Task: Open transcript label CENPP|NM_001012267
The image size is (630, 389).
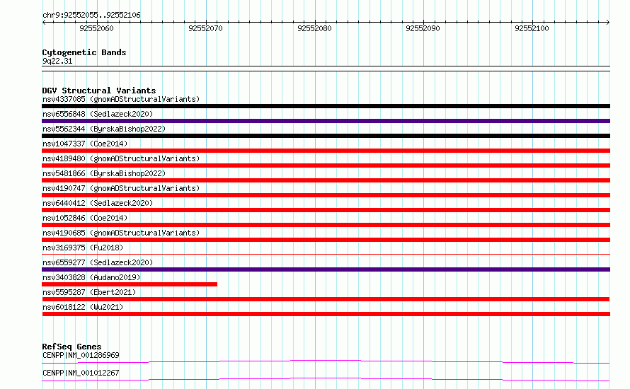Action: tap(81, 373)
